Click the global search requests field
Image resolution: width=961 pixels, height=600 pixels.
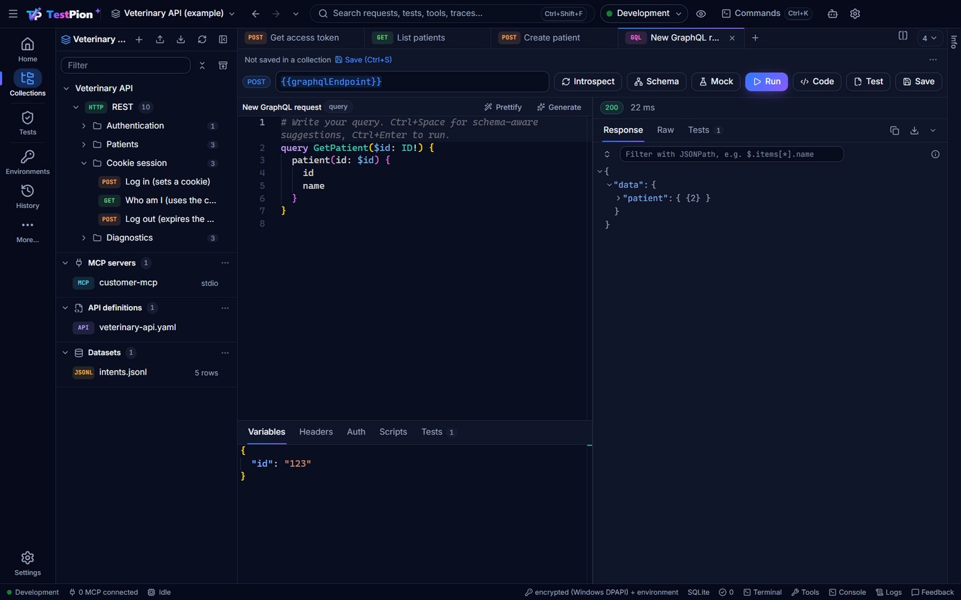[452, 13]
